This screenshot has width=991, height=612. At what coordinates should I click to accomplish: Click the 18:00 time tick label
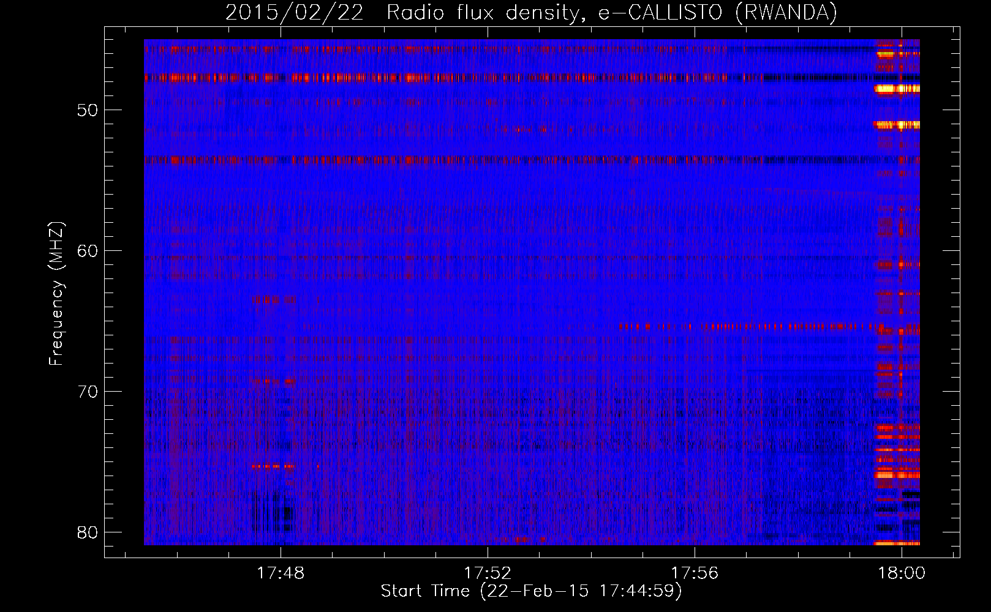coord(902,573)
